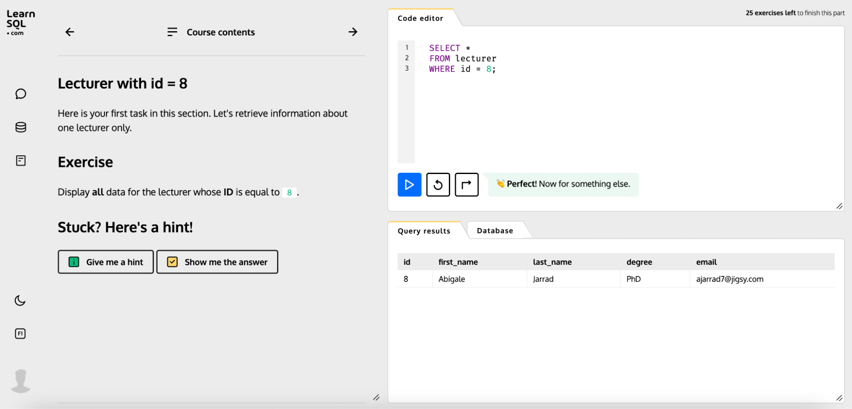Click the query results panel resize handle
This screenshot has height=409, width=852.
pyautogui.click(x=839, y=398)
